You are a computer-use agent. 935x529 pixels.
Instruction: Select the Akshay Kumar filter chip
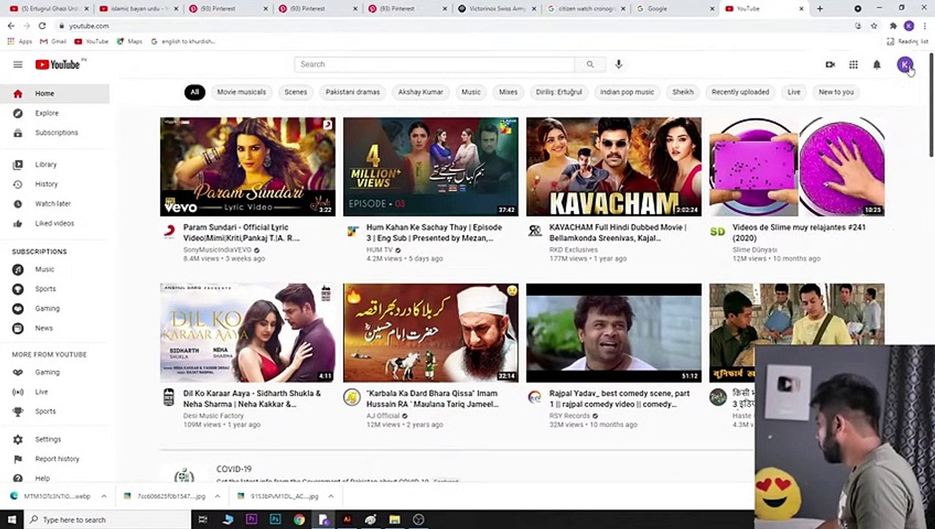point(420,93)
